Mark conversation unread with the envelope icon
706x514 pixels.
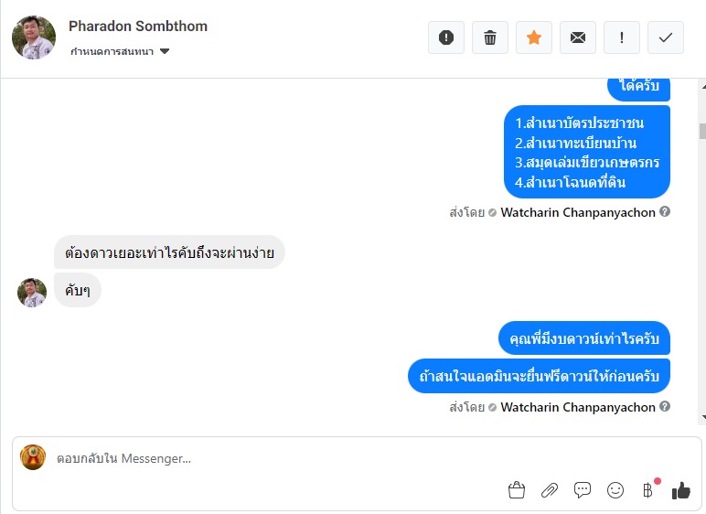578,37
